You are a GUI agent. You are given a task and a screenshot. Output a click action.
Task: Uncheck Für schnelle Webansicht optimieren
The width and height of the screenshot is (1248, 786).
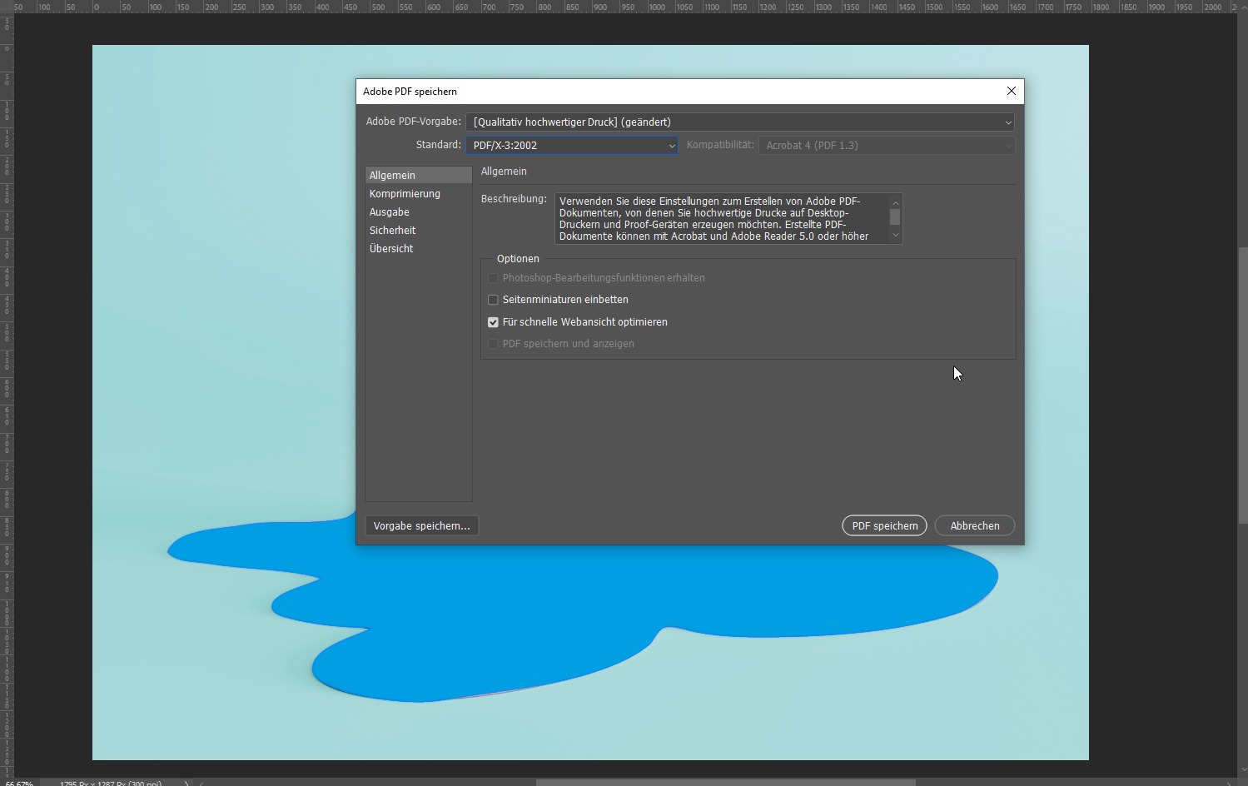point(493,322)
